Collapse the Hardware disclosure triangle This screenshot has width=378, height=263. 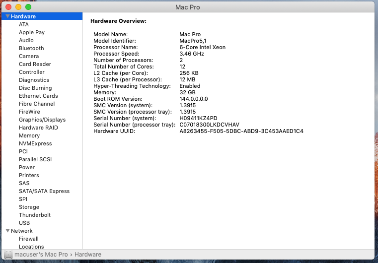tap(8, 16)
